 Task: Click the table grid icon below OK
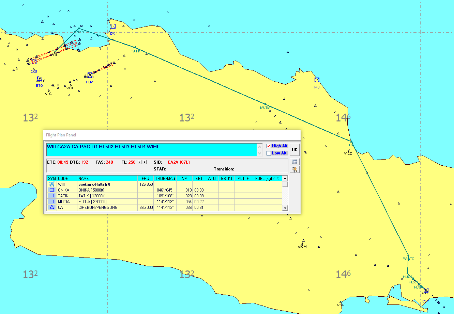295,162
